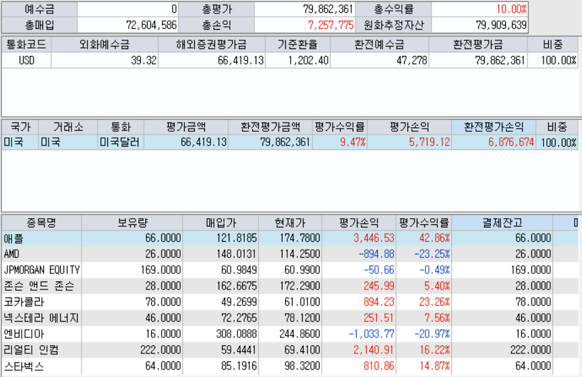
Task: Select the AMD stock name cell
Action: coord(41,254)
